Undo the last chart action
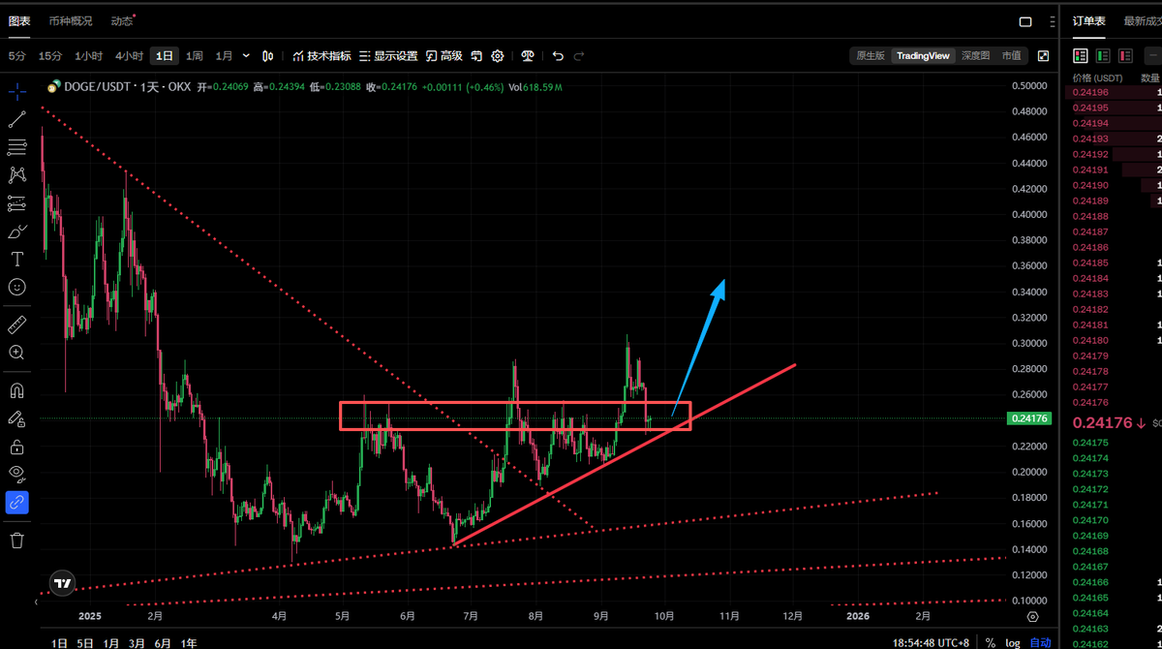Screen dimensions: 1162x649 pos(558,56)
